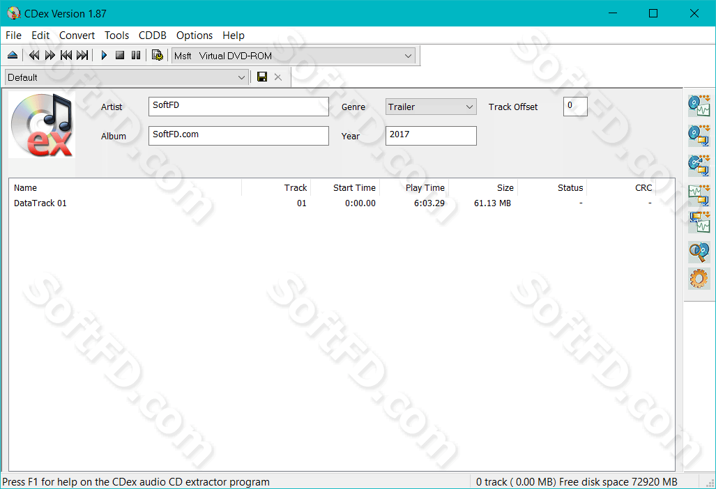The height and width of the screenshot is (489, 716).
Task: Click the Track Offset input box
Action: tap(575, 107)
